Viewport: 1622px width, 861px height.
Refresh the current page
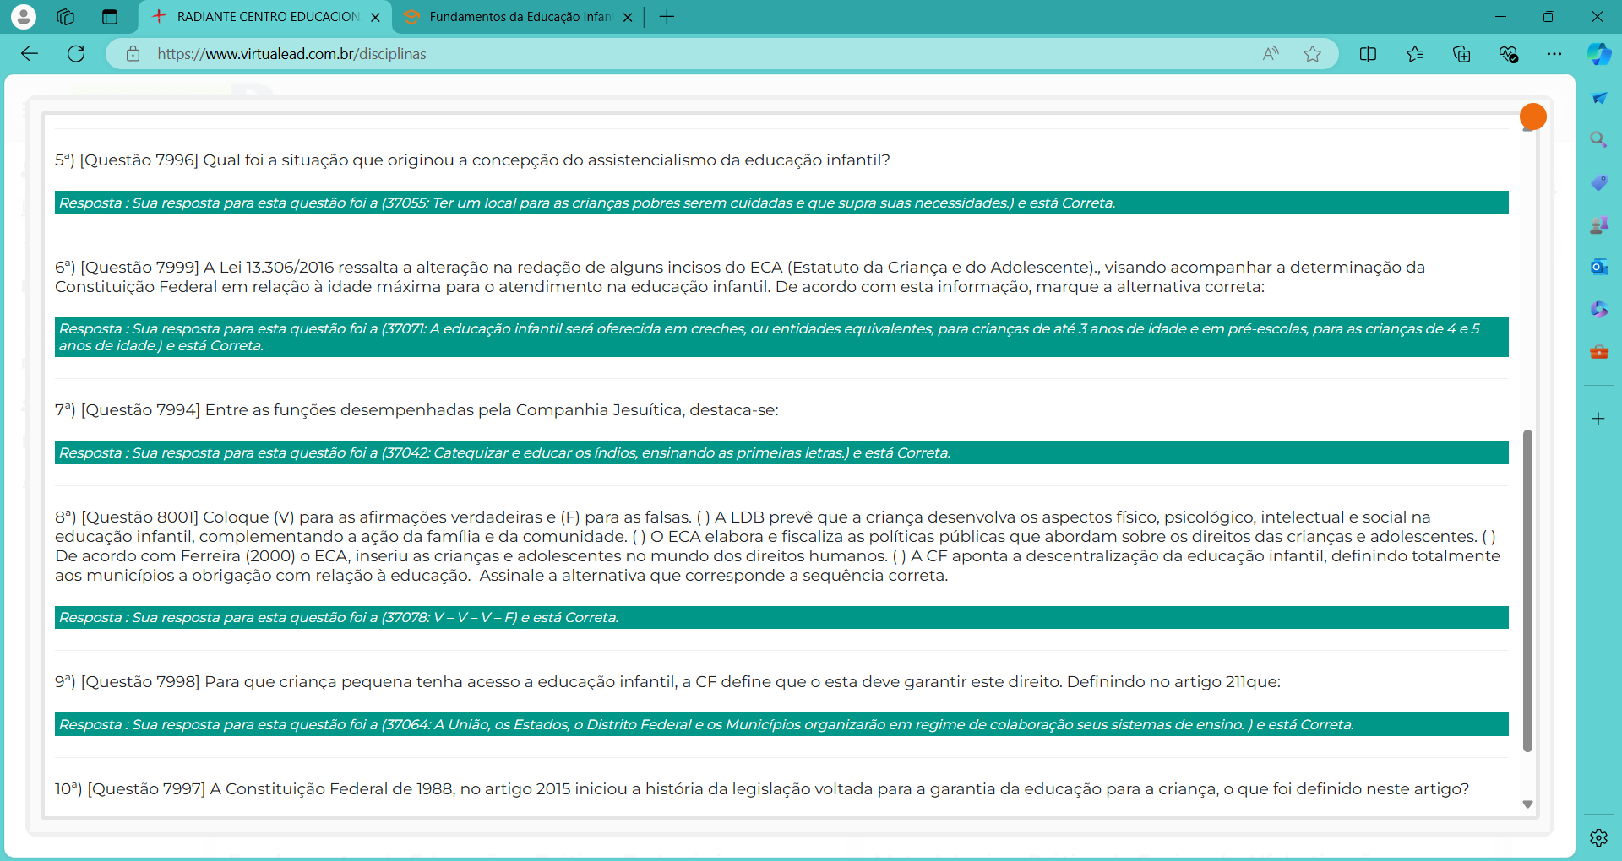point(76,54)
